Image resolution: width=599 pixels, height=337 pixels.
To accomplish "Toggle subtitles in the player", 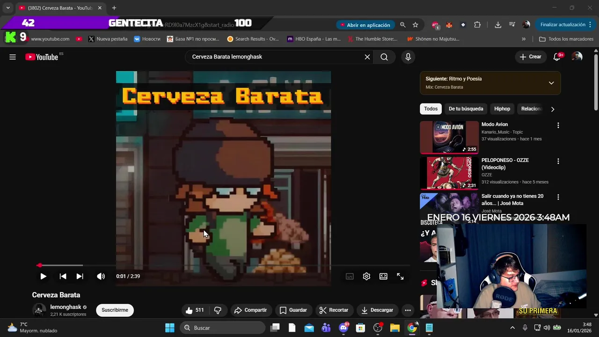I will coord(350,276).
